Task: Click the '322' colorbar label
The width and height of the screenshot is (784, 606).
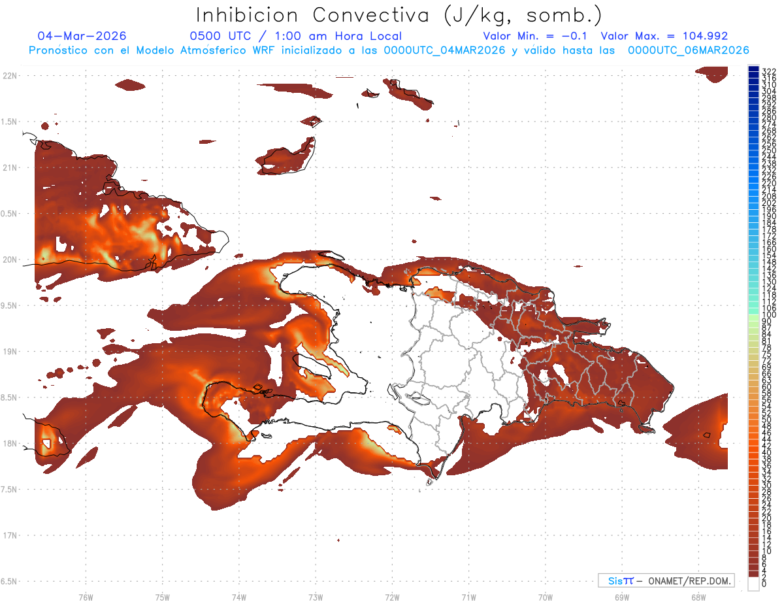Action: [x=768, y=71]
